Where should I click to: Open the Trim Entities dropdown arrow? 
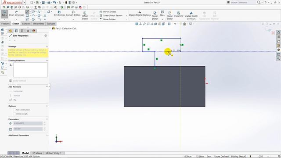pyautogui.click(x=59, y=19)
